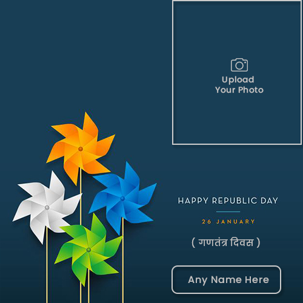303x303 pixels.
Task: Click the Upload Your Photo label
Action: [x=239, y=85]
